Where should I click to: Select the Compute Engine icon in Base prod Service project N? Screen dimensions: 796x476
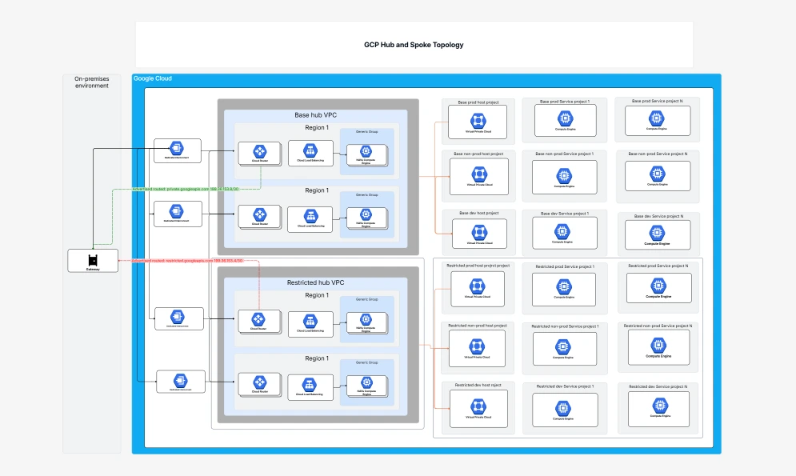656,118
